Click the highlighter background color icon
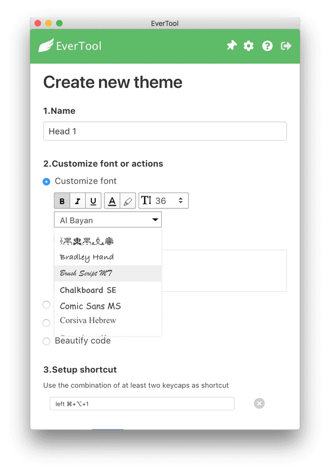Viewport: 330px width, 473px height. pos(128,201)
